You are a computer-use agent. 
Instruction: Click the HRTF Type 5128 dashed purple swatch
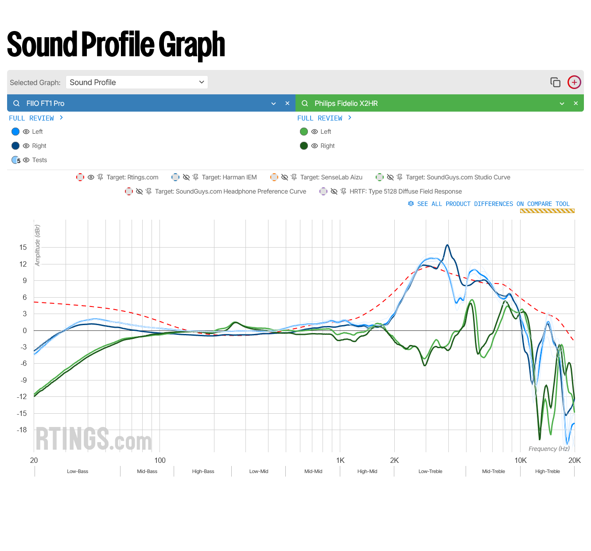[x=323, y=191]
